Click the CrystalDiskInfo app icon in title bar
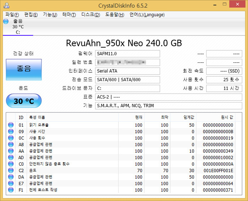The width and height of the screenshot is (248, 201). coord(6,5)
